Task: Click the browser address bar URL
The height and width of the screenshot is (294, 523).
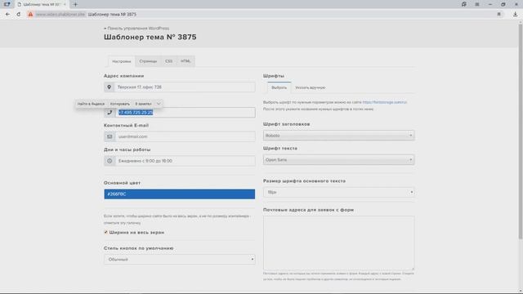Action: 60,15
